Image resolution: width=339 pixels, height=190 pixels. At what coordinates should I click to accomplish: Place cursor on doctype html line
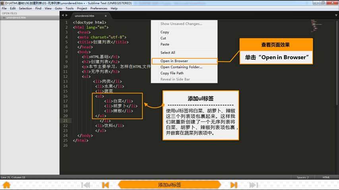tap(89, 22)
